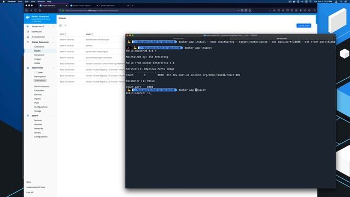Click the padlock icon in the URL bar
The height and width of the screenshot is (197, 350).
tap(63, 10)
